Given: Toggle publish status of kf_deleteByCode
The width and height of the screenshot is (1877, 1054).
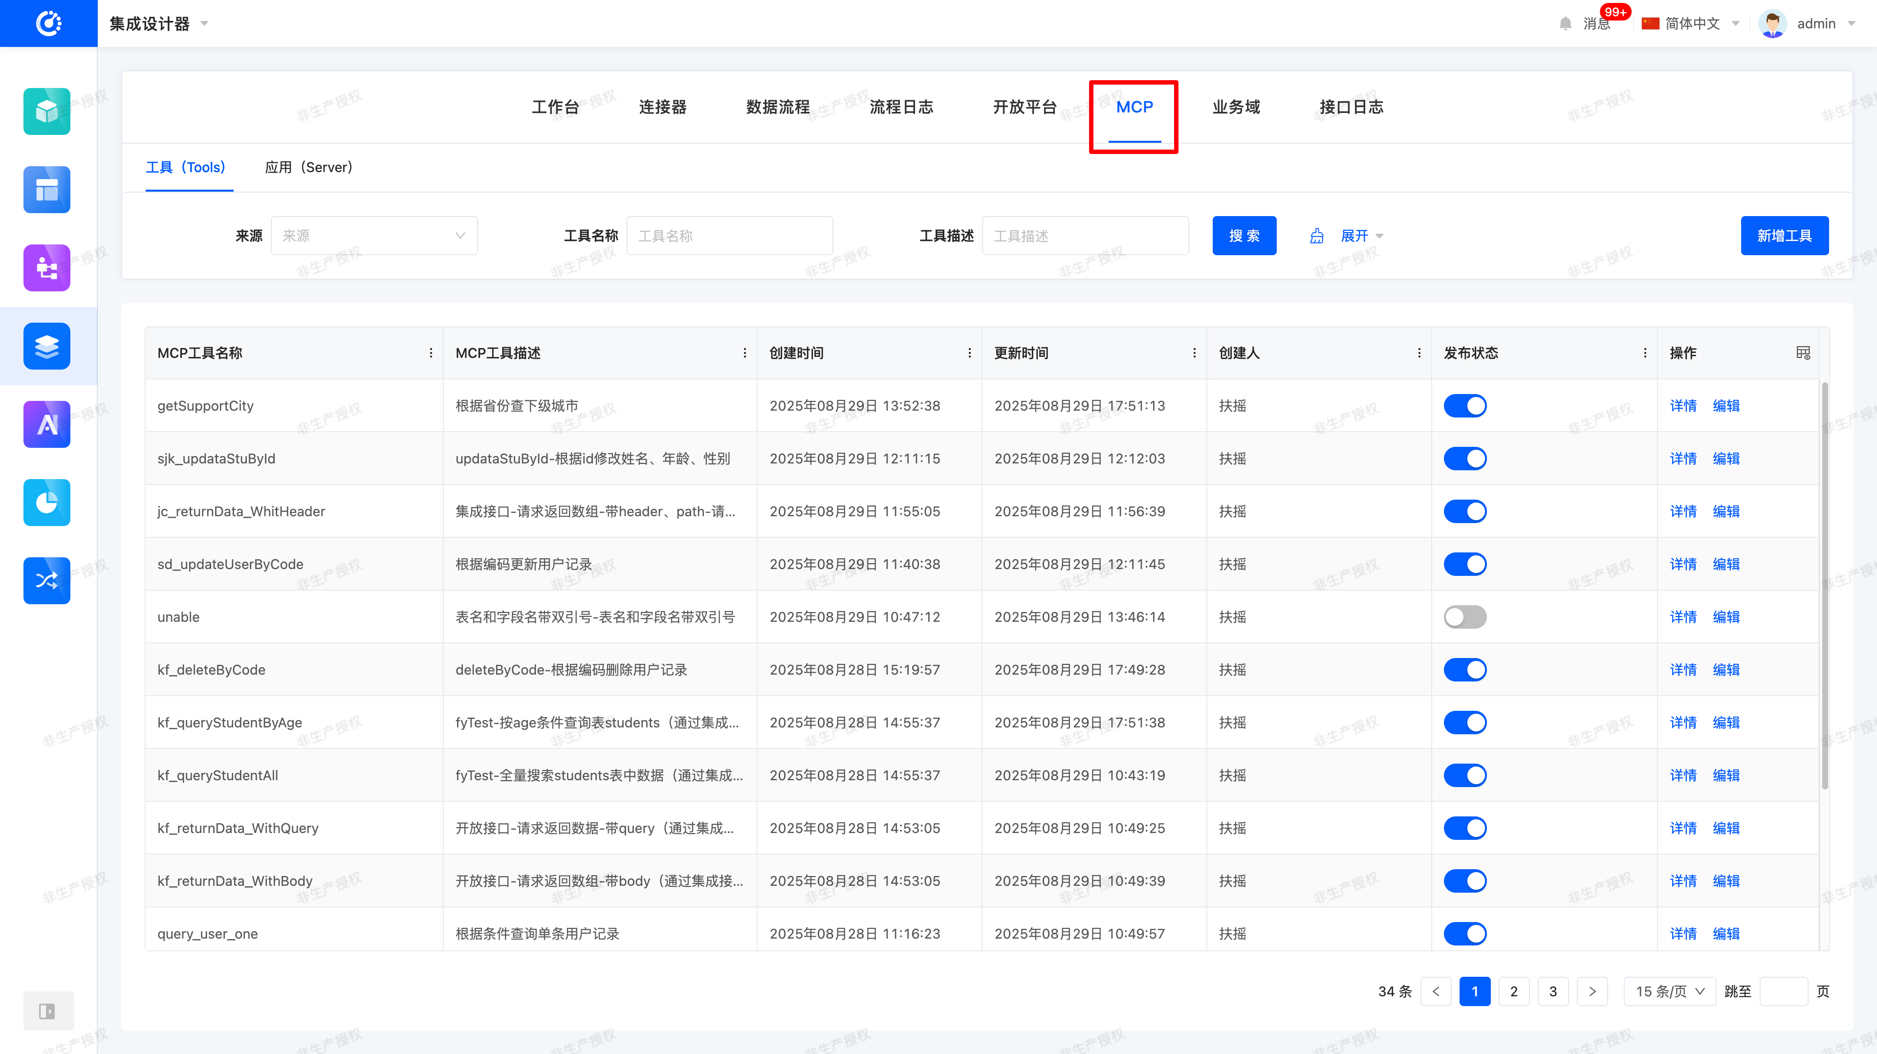Looking at the screenshot, I should (1464, 670).
